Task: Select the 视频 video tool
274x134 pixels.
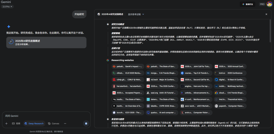Action: pyautogui.click(x=16, y=124)
